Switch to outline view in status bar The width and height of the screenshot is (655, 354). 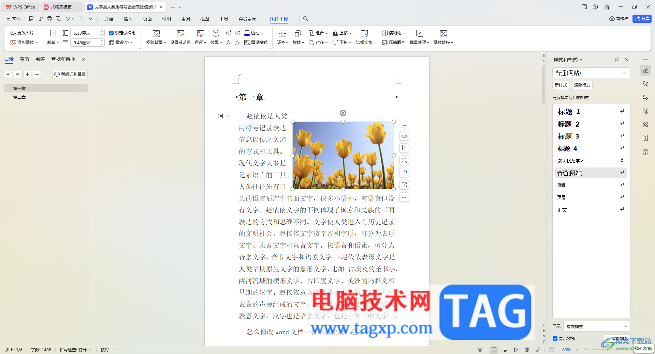(505, 350)
